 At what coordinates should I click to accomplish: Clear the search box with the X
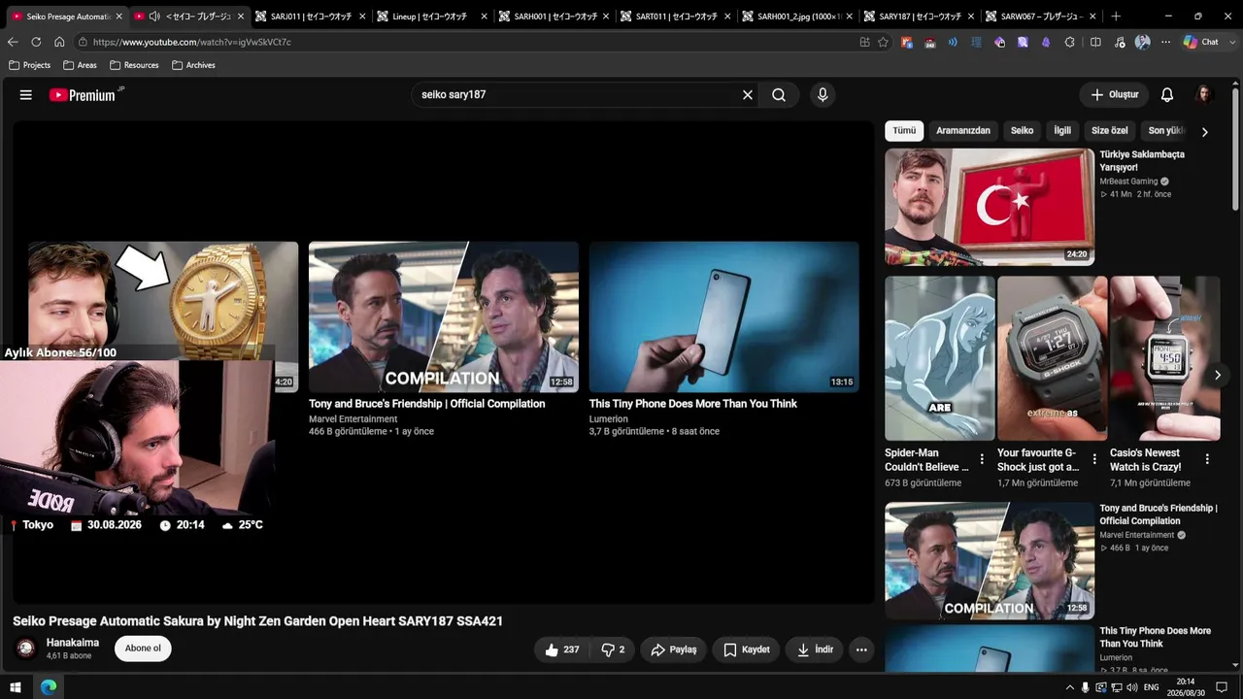748,95
